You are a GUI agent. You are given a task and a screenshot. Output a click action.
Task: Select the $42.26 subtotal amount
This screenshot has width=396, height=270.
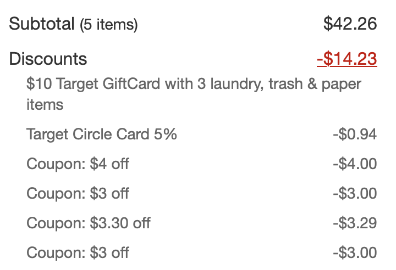(x=350, y=24)
